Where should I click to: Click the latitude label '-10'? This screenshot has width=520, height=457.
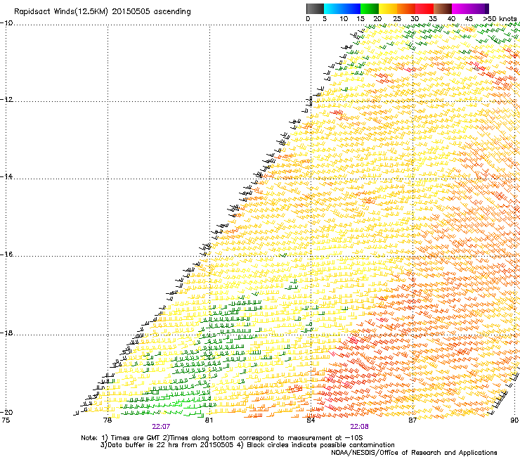click(x=6, y=23)
